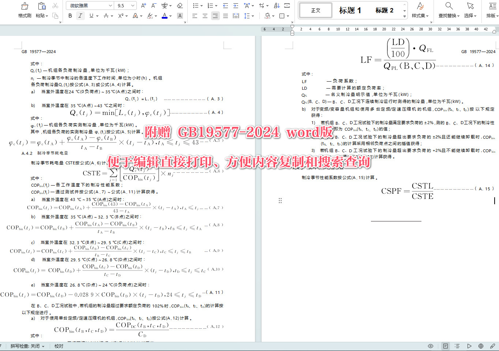This screenshot has width=499, height=351.
Task: Toggle bold formatting
Action: point(70,15)
